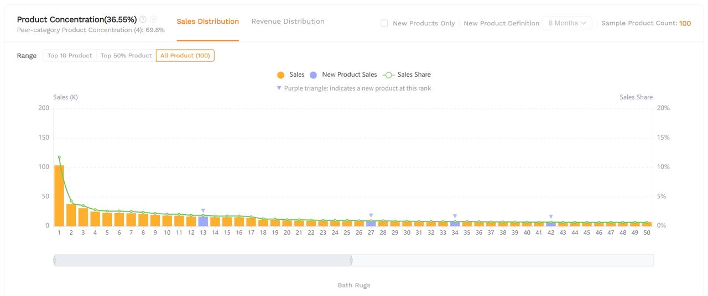Click purple triangle marker above rank 34
The width and height of the screenshot is (708, 296).
point(455,216)
